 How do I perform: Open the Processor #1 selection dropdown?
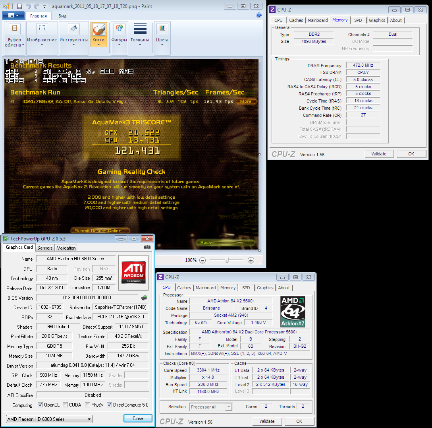point(211,407)
